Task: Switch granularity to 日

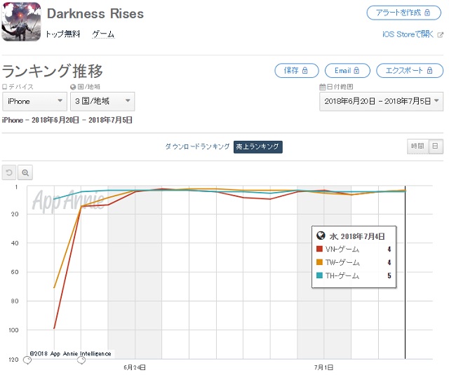Action: (435, 146)
